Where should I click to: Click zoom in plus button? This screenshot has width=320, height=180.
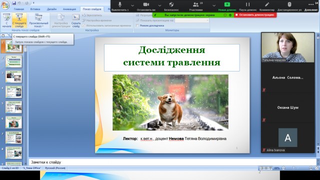click(311, 168)
